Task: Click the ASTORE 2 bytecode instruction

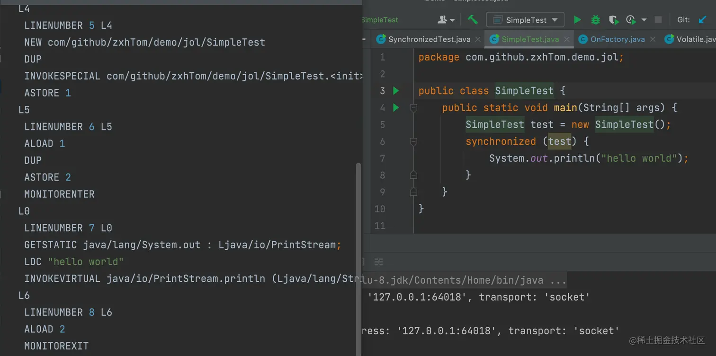Action: 47,177
